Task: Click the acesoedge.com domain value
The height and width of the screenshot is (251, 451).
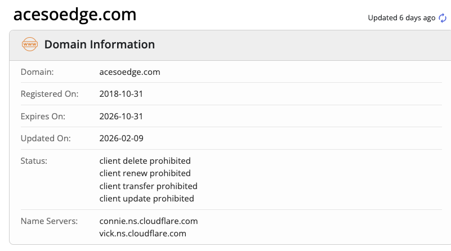Action: 130,72
